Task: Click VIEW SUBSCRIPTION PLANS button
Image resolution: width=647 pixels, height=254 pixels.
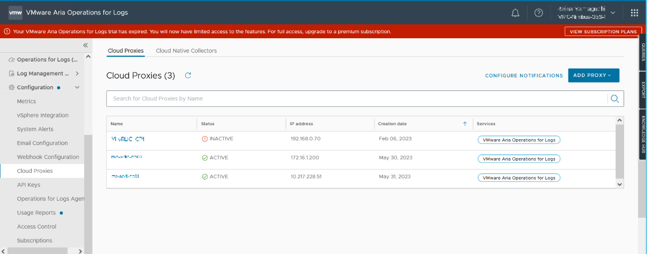Action: coord(603,31)
